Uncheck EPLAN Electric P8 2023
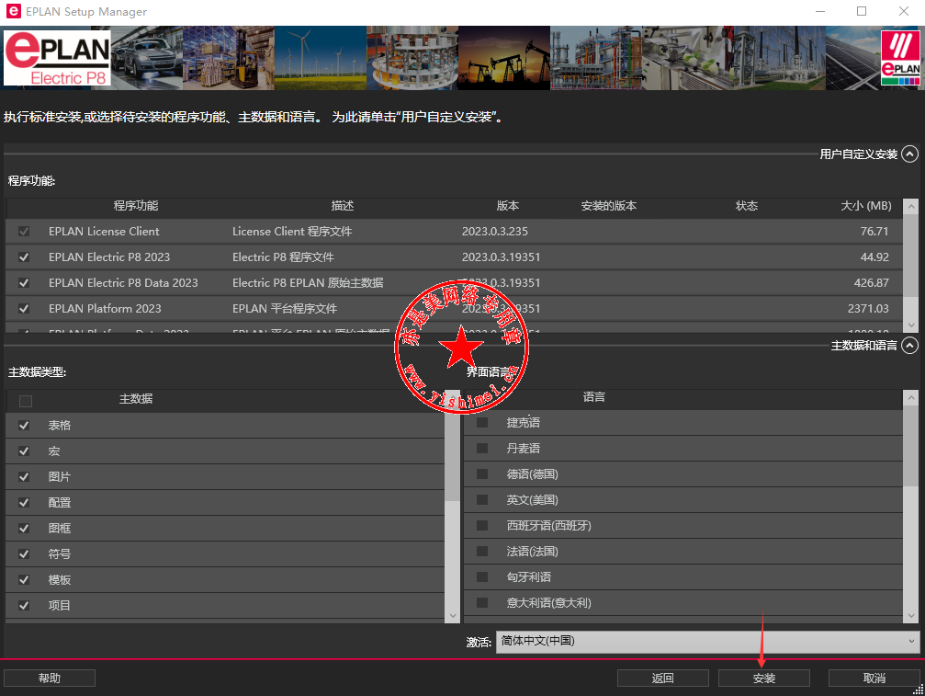 (24, 257)
